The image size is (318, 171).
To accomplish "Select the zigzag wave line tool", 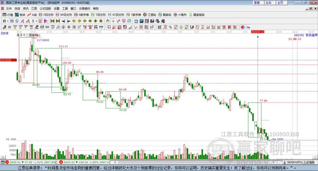I will [x=136, y=27].
